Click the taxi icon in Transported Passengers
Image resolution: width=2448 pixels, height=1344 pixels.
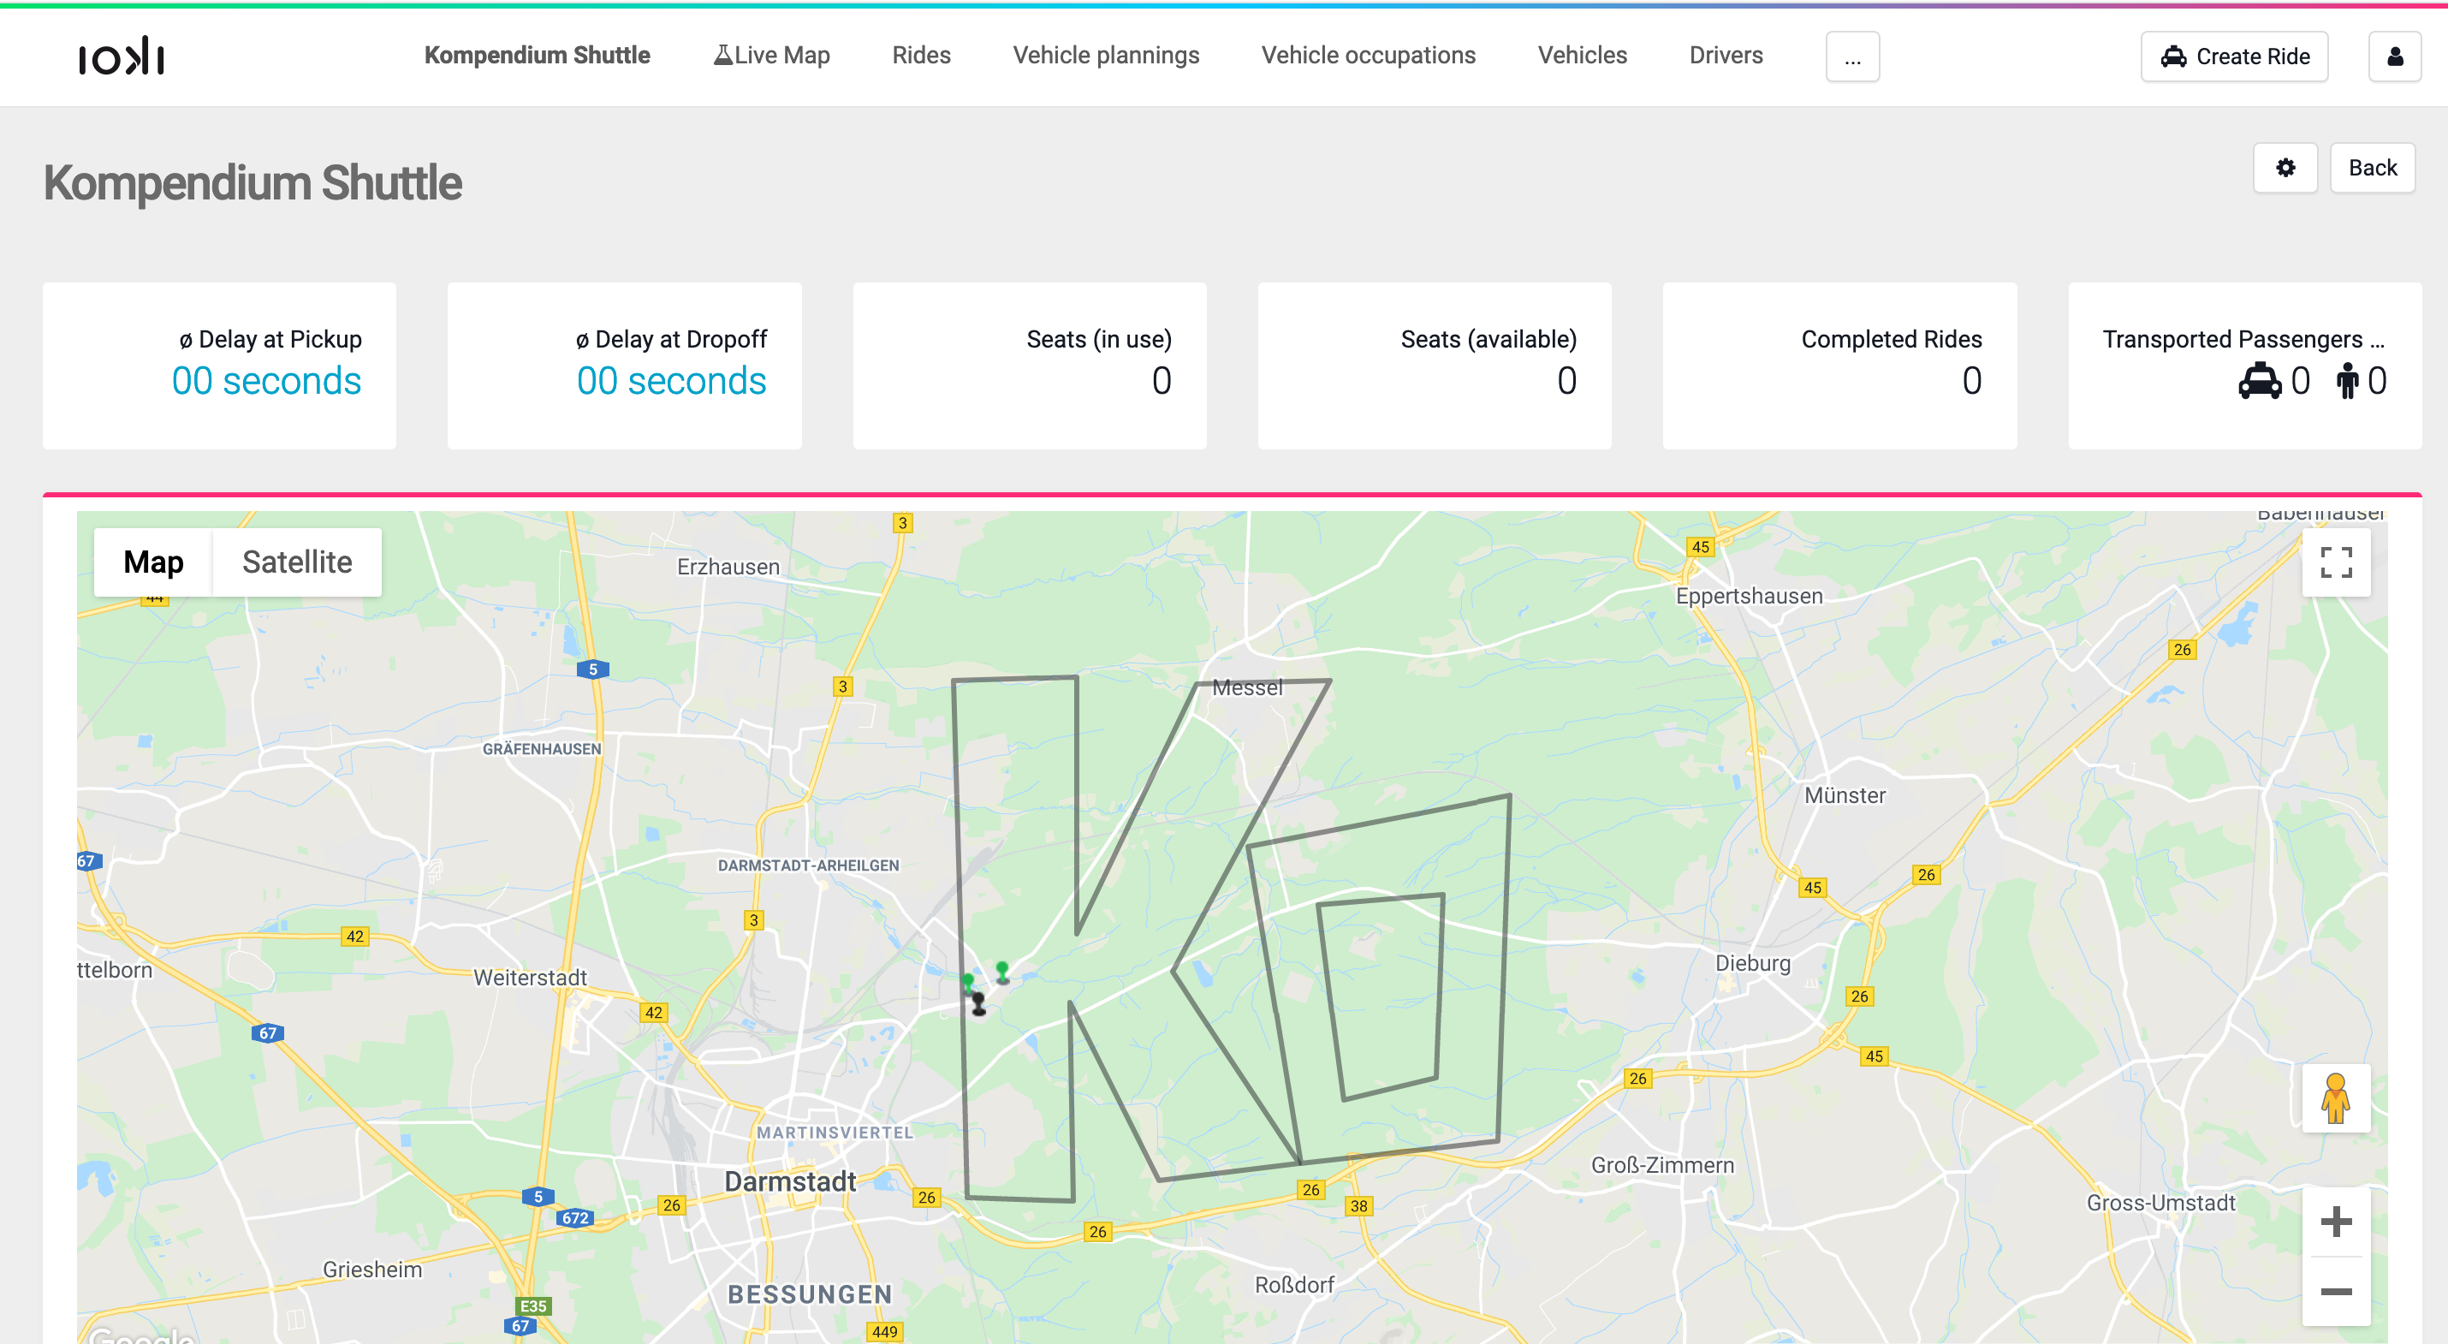click(x=2260, y=381)
